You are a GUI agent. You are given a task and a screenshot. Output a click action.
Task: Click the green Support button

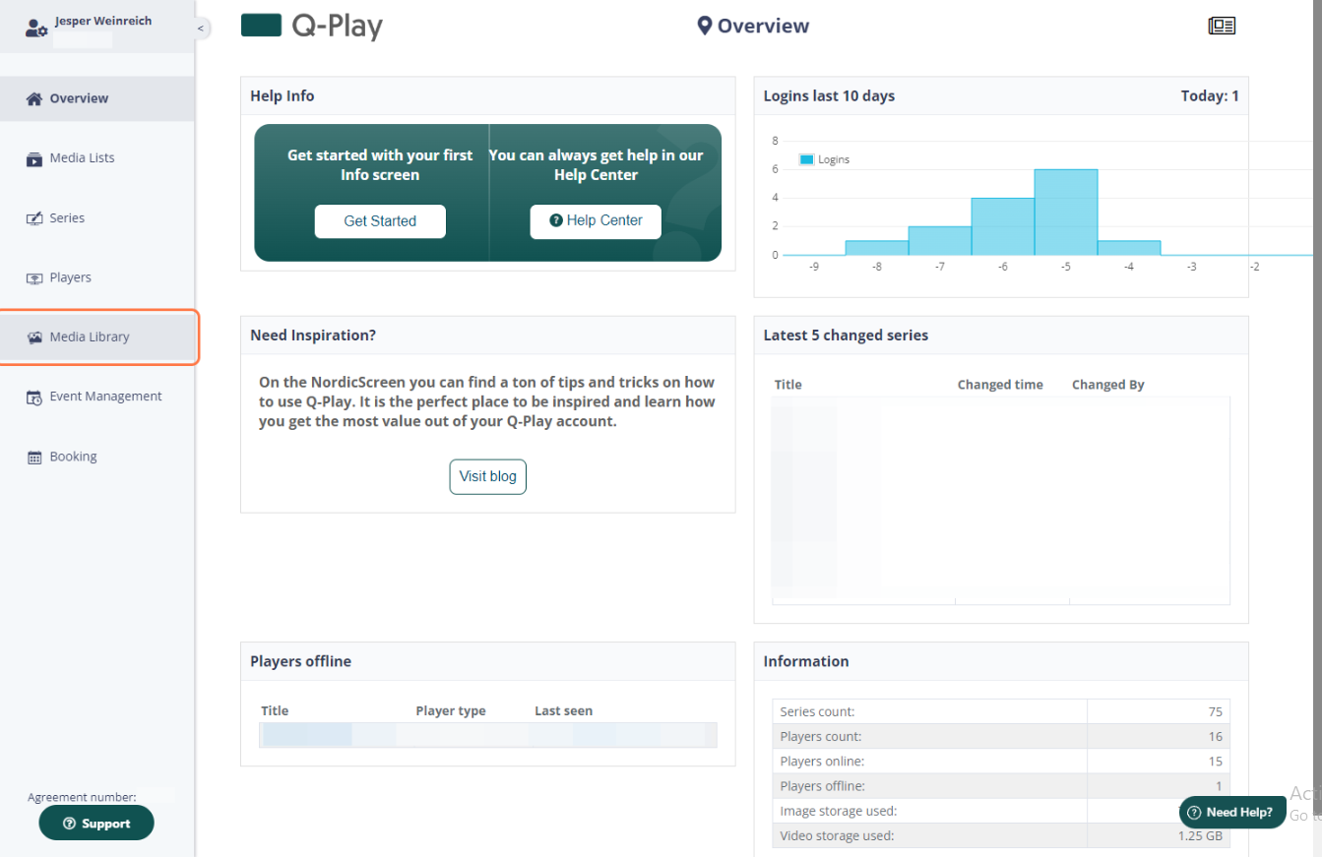click(96, 824)
